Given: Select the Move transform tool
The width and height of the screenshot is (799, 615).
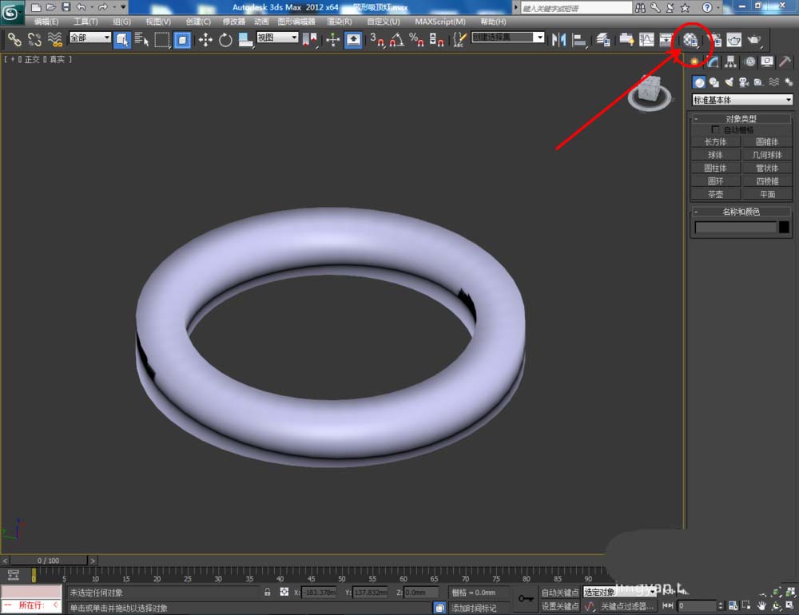Looking at the screenshot, I should point(205,40).
